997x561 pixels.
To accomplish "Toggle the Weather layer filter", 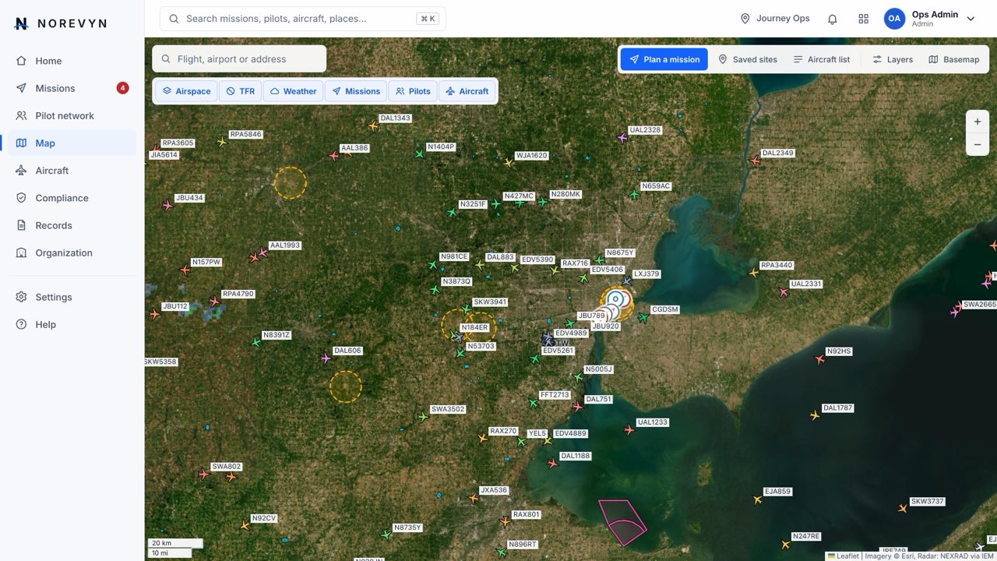I will (x=293, y=91).
